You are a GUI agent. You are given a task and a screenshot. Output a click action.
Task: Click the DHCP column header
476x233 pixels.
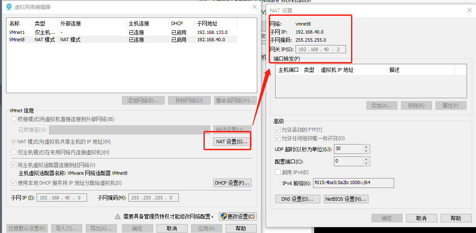coord(181,24)
